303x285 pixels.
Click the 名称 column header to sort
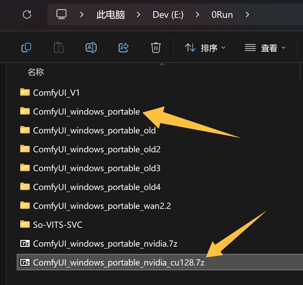point(36,72)
